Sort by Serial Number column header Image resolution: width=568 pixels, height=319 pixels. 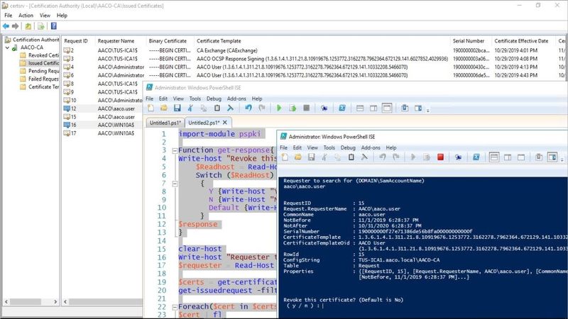click(471, 41)
